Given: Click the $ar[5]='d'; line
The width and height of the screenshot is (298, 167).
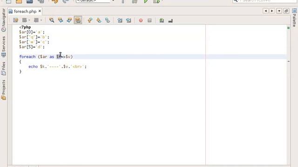Looking at the screenshot, I should pos(32,47).
